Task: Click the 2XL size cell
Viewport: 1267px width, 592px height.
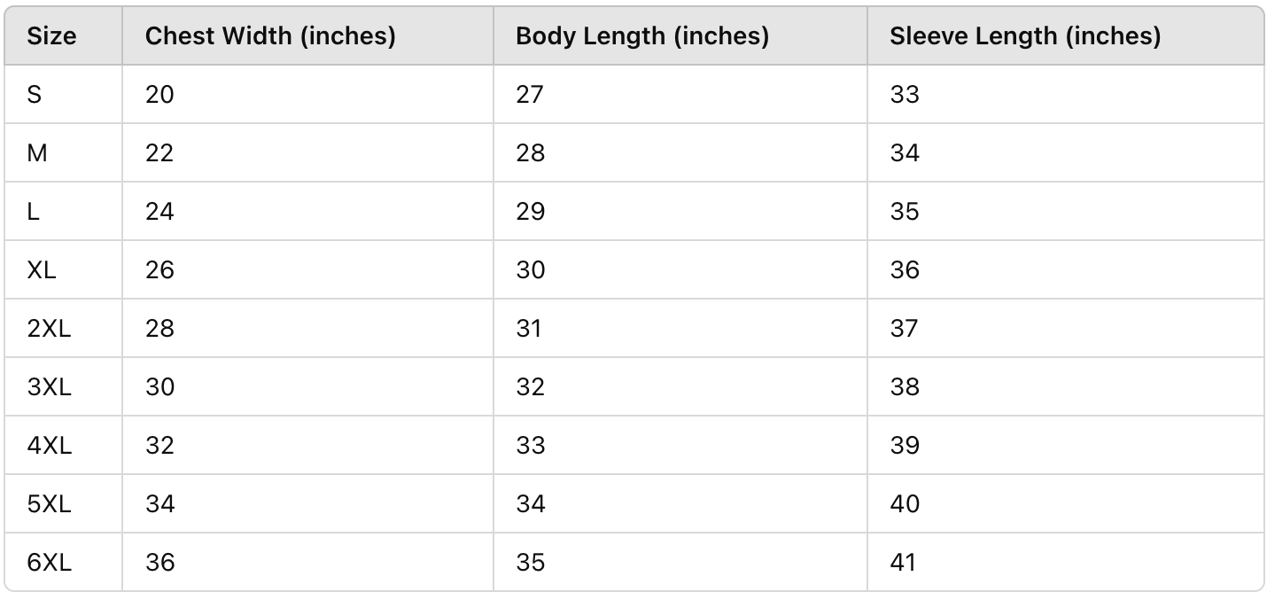Action: coord(49,328)
